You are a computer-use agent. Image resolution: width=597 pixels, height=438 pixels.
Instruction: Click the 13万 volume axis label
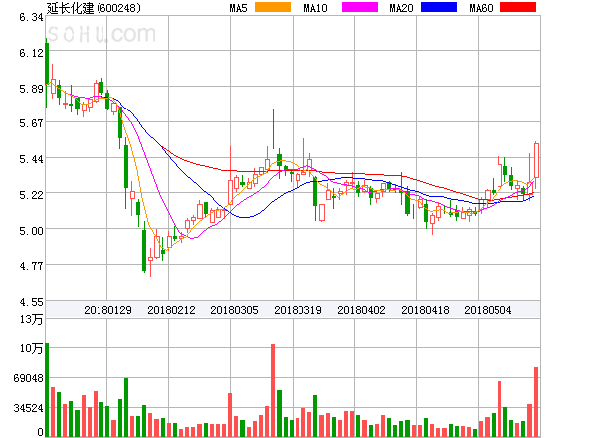[x=31, y=319]
